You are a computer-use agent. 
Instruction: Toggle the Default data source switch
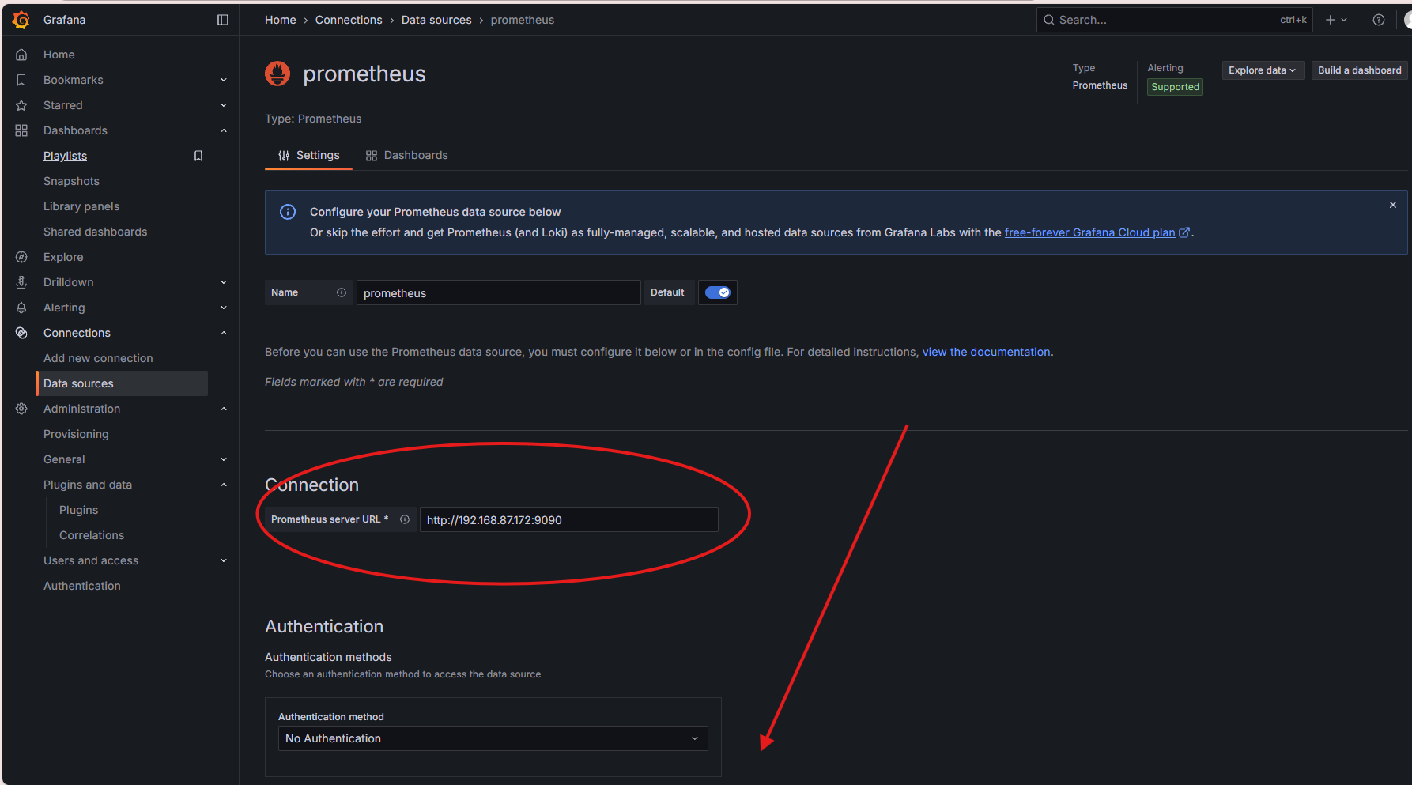click(718, 292)
